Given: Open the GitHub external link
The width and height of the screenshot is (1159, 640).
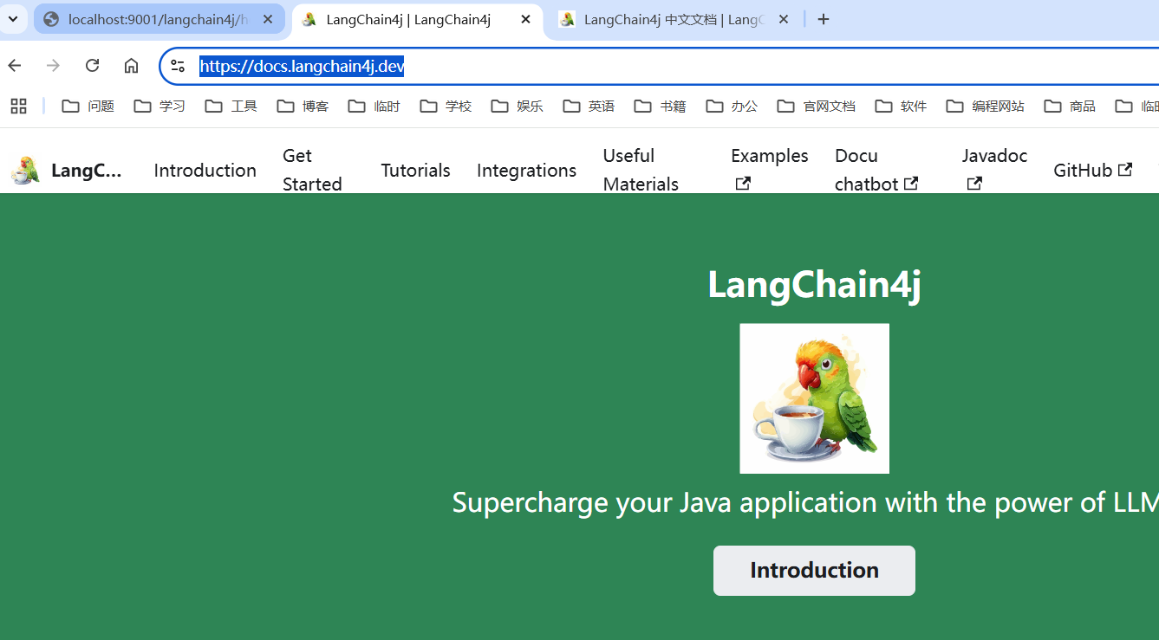Looking at the screenshot, I should point(1092,170).
